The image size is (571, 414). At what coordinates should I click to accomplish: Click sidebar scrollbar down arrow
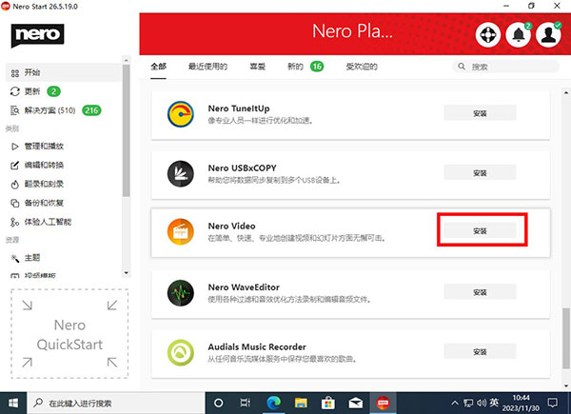(x=126, y=273)
